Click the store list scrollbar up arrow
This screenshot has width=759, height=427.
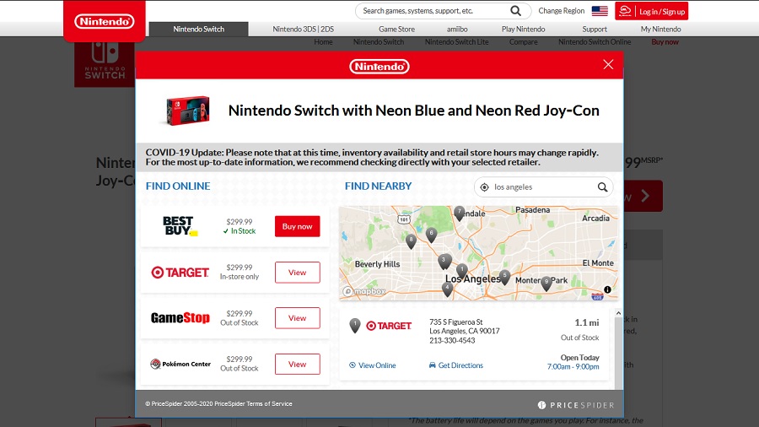pos(618,313)
